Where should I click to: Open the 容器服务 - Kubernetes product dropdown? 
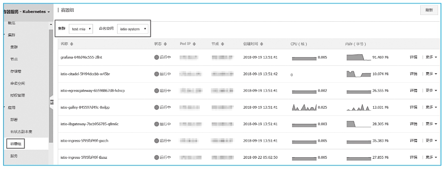(x=27, y=12)
